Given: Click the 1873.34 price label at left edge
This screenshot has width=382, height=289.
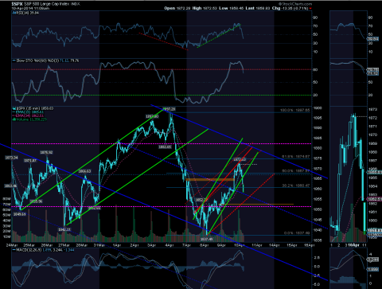Looking at the screenshot, I should tap(11, 158).
